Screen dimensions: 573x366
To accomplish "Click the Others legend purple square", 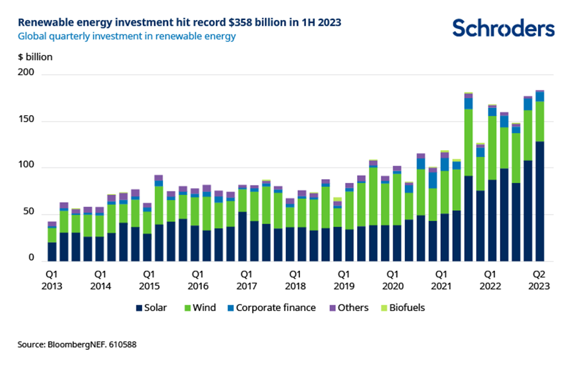I will click(332, 308).
